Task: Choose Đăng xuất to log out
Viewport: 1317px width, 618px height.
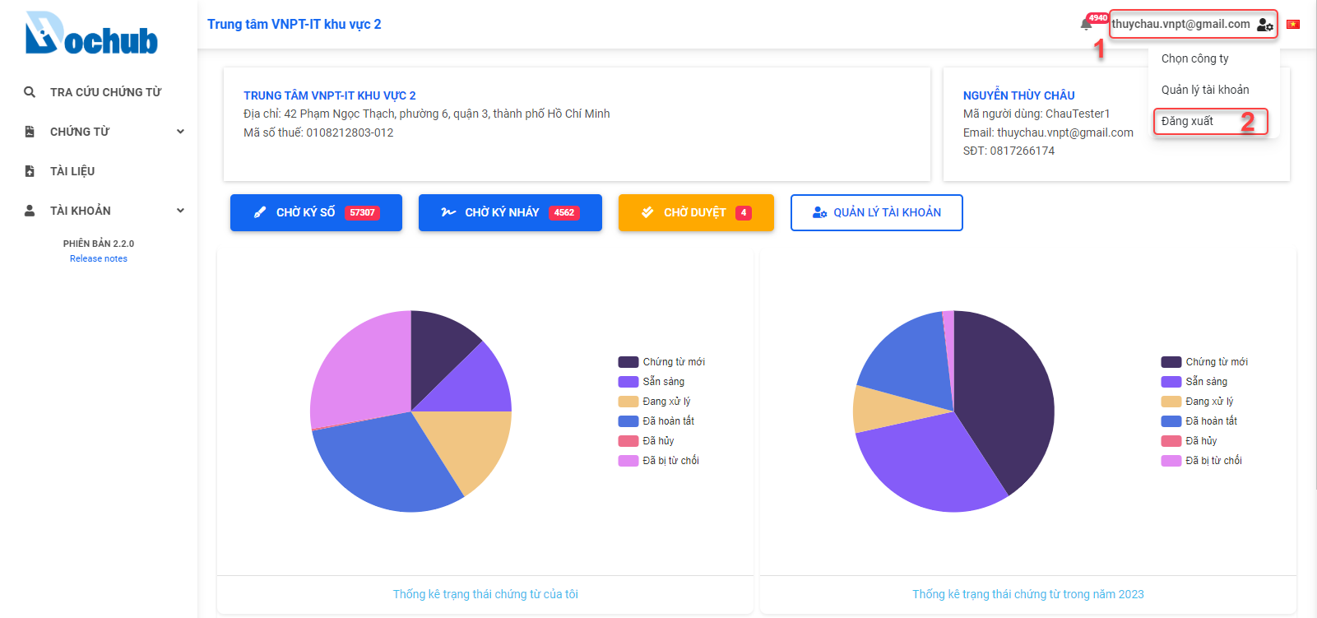Action: (1187, 121)
